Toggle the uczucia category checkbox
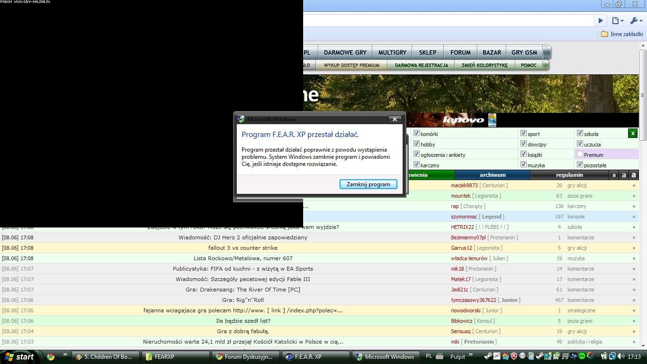The image size is (647, 364). 580,144
